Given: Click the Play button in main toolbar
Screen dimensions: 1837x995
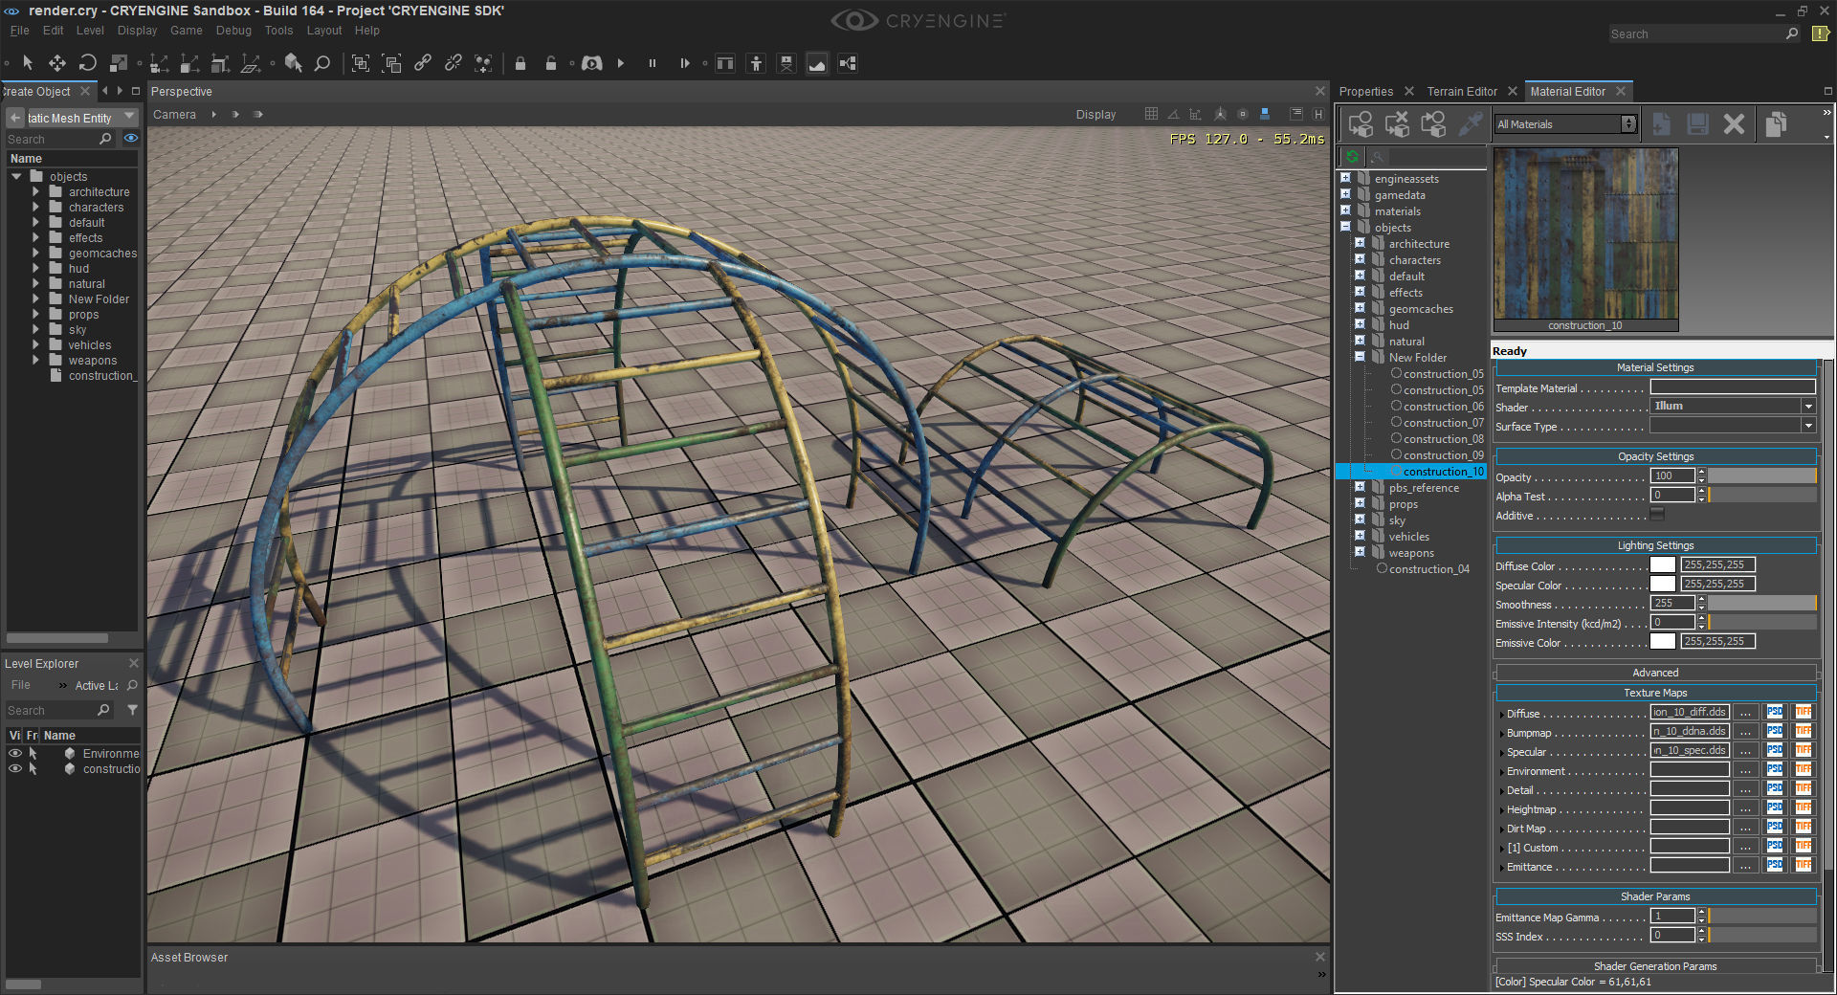Looking at the screenshot, I should [621, 63].
